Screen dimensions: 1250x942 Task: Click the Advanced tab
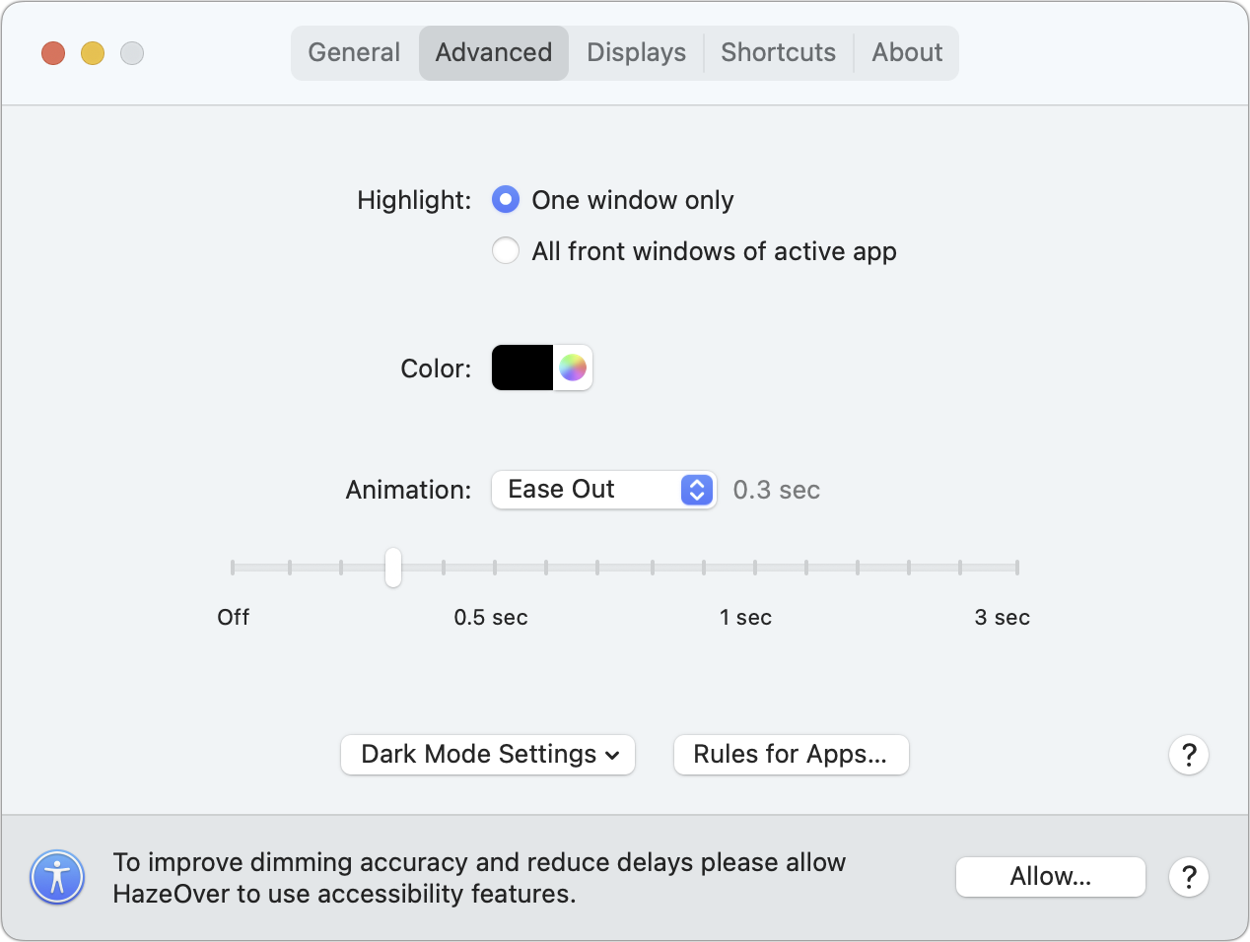(x=494, y=53)
